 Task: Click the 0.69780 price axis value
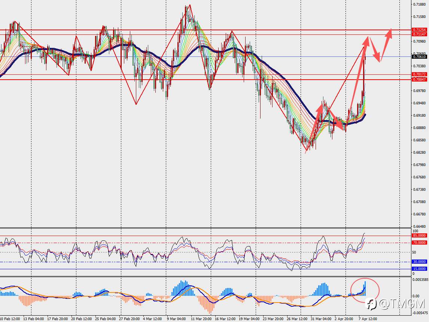click(x=419, y=91)
